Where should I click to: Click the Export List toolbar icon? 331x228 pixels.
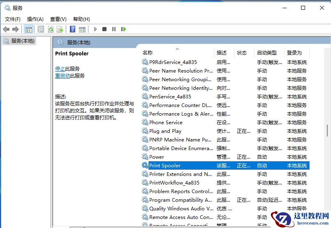coord(60,29)
